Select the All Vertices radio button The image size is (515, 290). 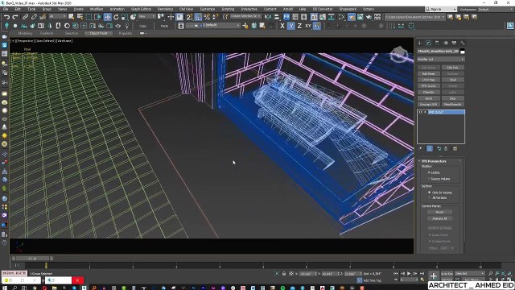429,197
